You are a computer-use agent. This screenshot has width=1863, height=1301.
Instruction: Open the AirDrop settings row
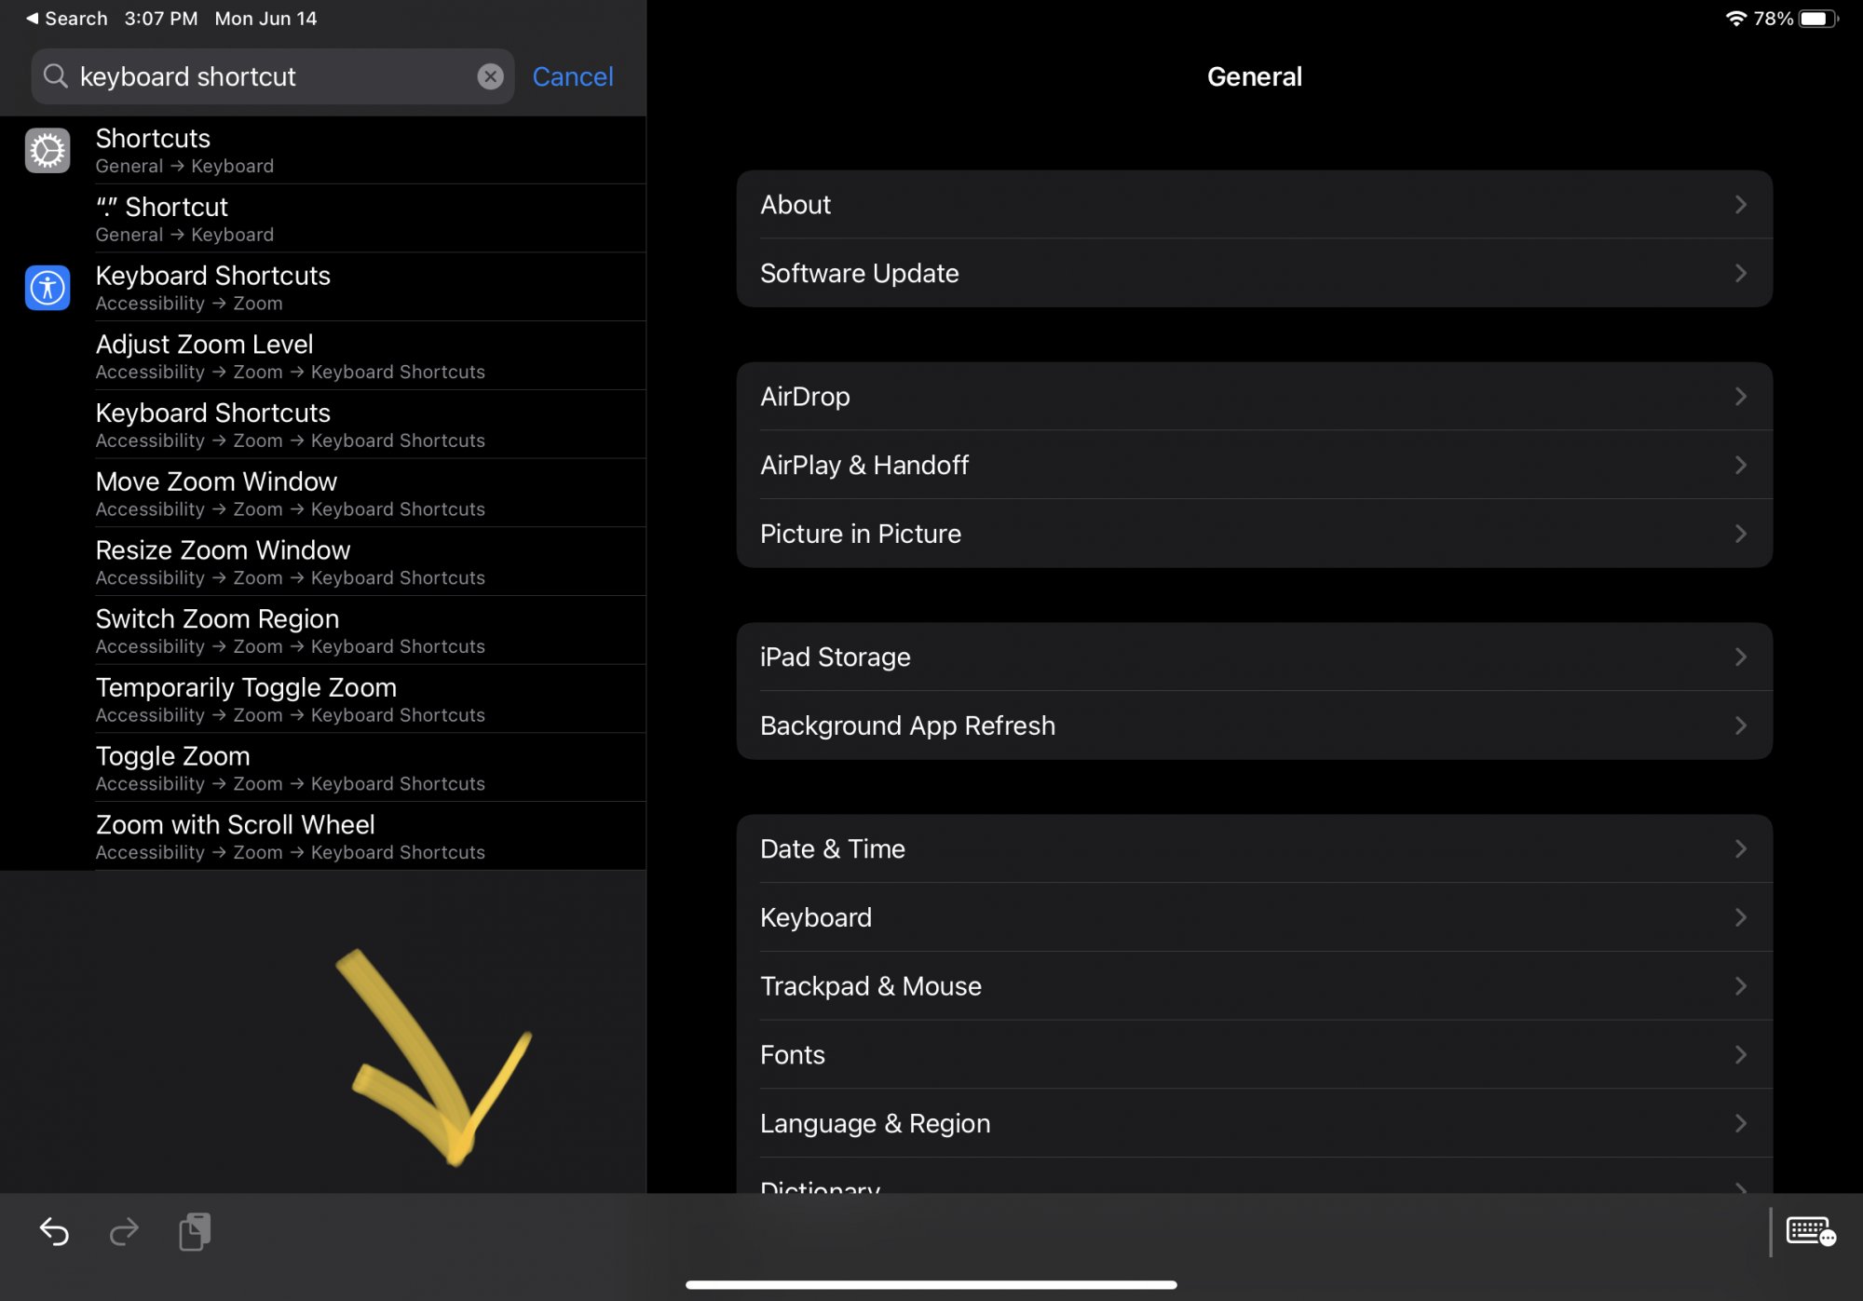pos(1253,397)
